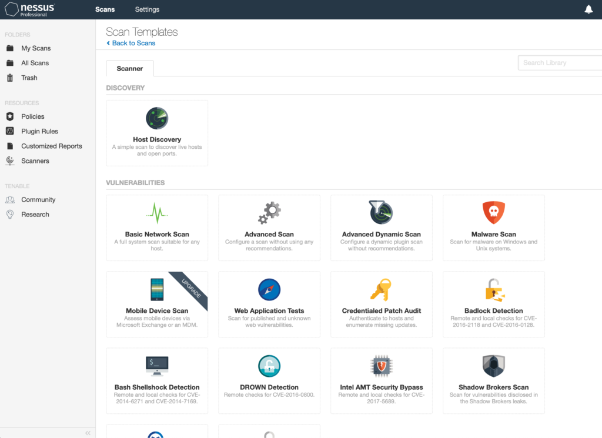This screenshot has width=602, height=438.
Task: Select the Bash Shellshock terminal monitor icon
Action: pyautogui.click(x=157, y=366)
